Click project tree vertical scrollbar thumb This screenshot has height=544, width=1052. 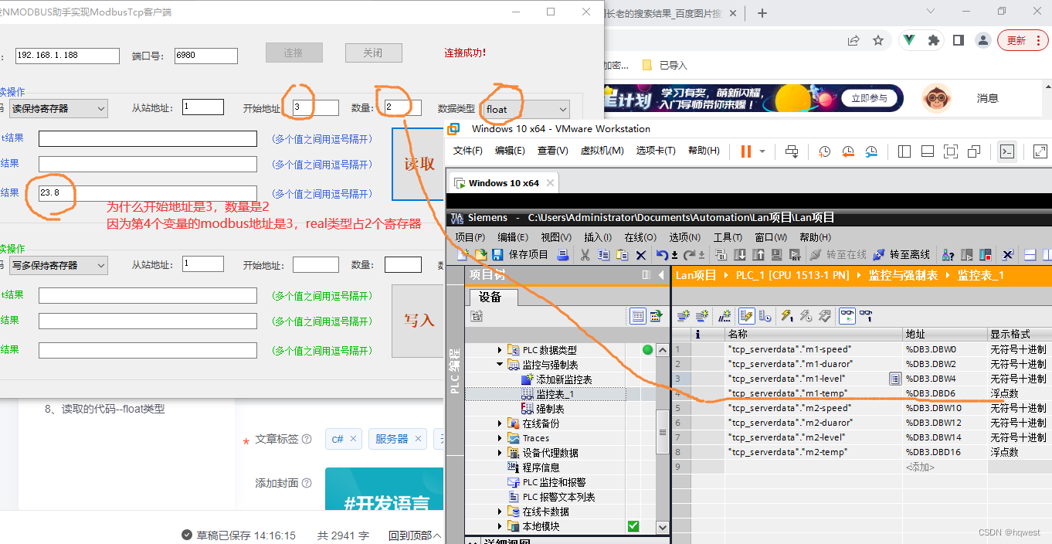click(x=662, y=433)
